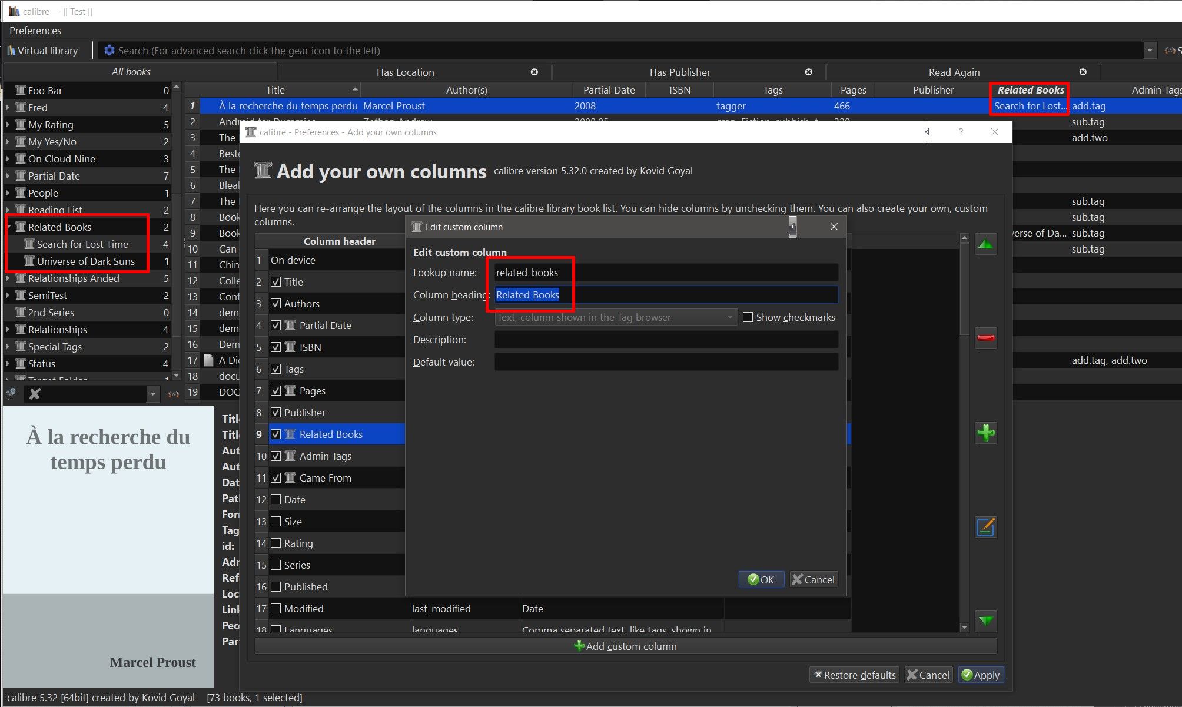This screenshot has width=1182, height=707.
Task: Switch to the Has Publisher tab
Action: (679, 72)
